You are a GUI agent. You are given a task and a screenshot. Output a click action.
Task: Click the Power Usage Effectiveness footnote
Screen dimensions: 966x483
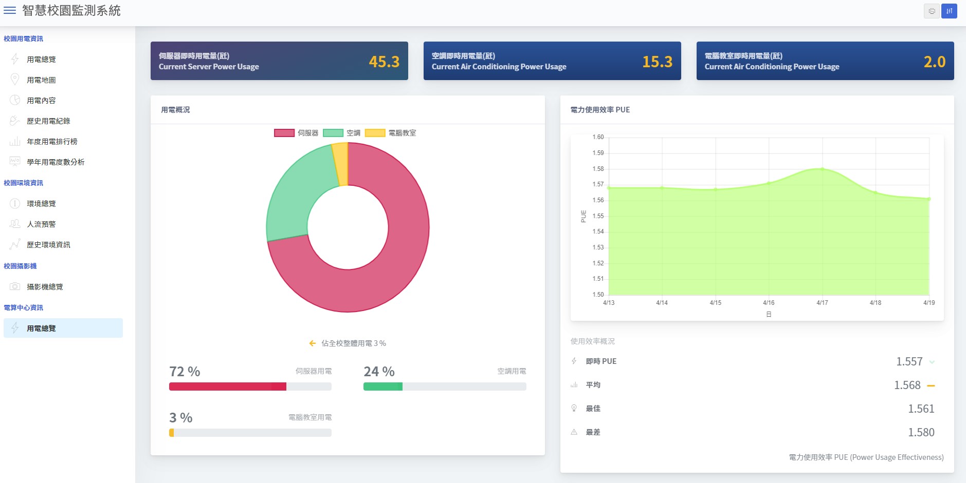[866, 457]
